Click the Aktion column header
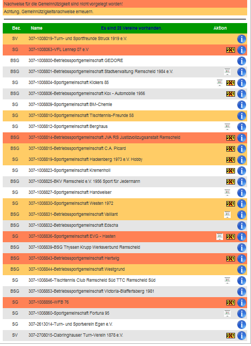The height and width of the screenshot is (346, 251). click(220, 28)
